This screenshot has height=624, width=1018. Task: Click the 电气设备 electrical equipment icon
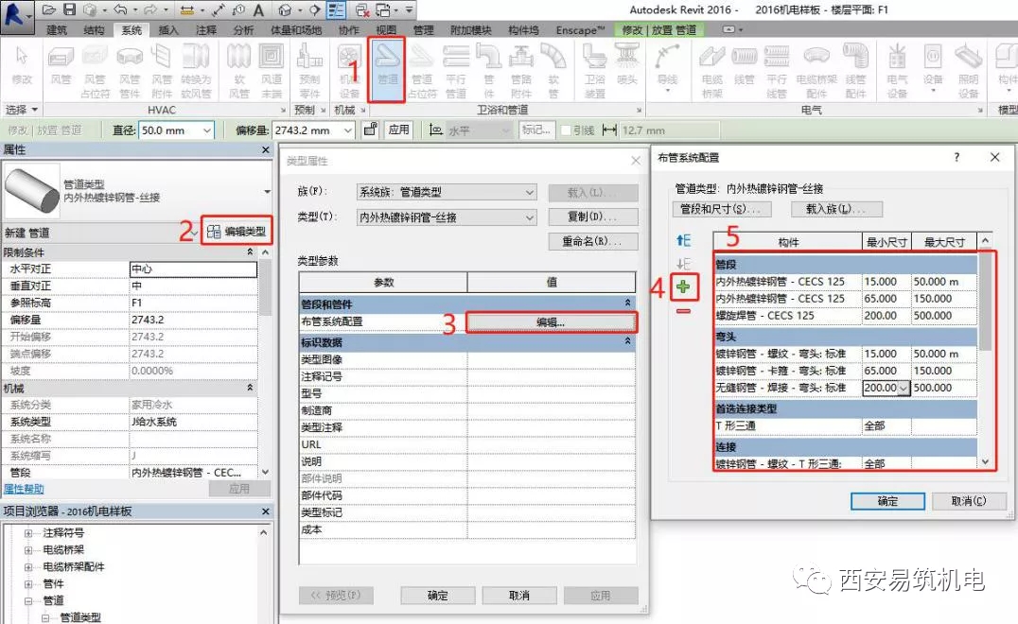897,70
